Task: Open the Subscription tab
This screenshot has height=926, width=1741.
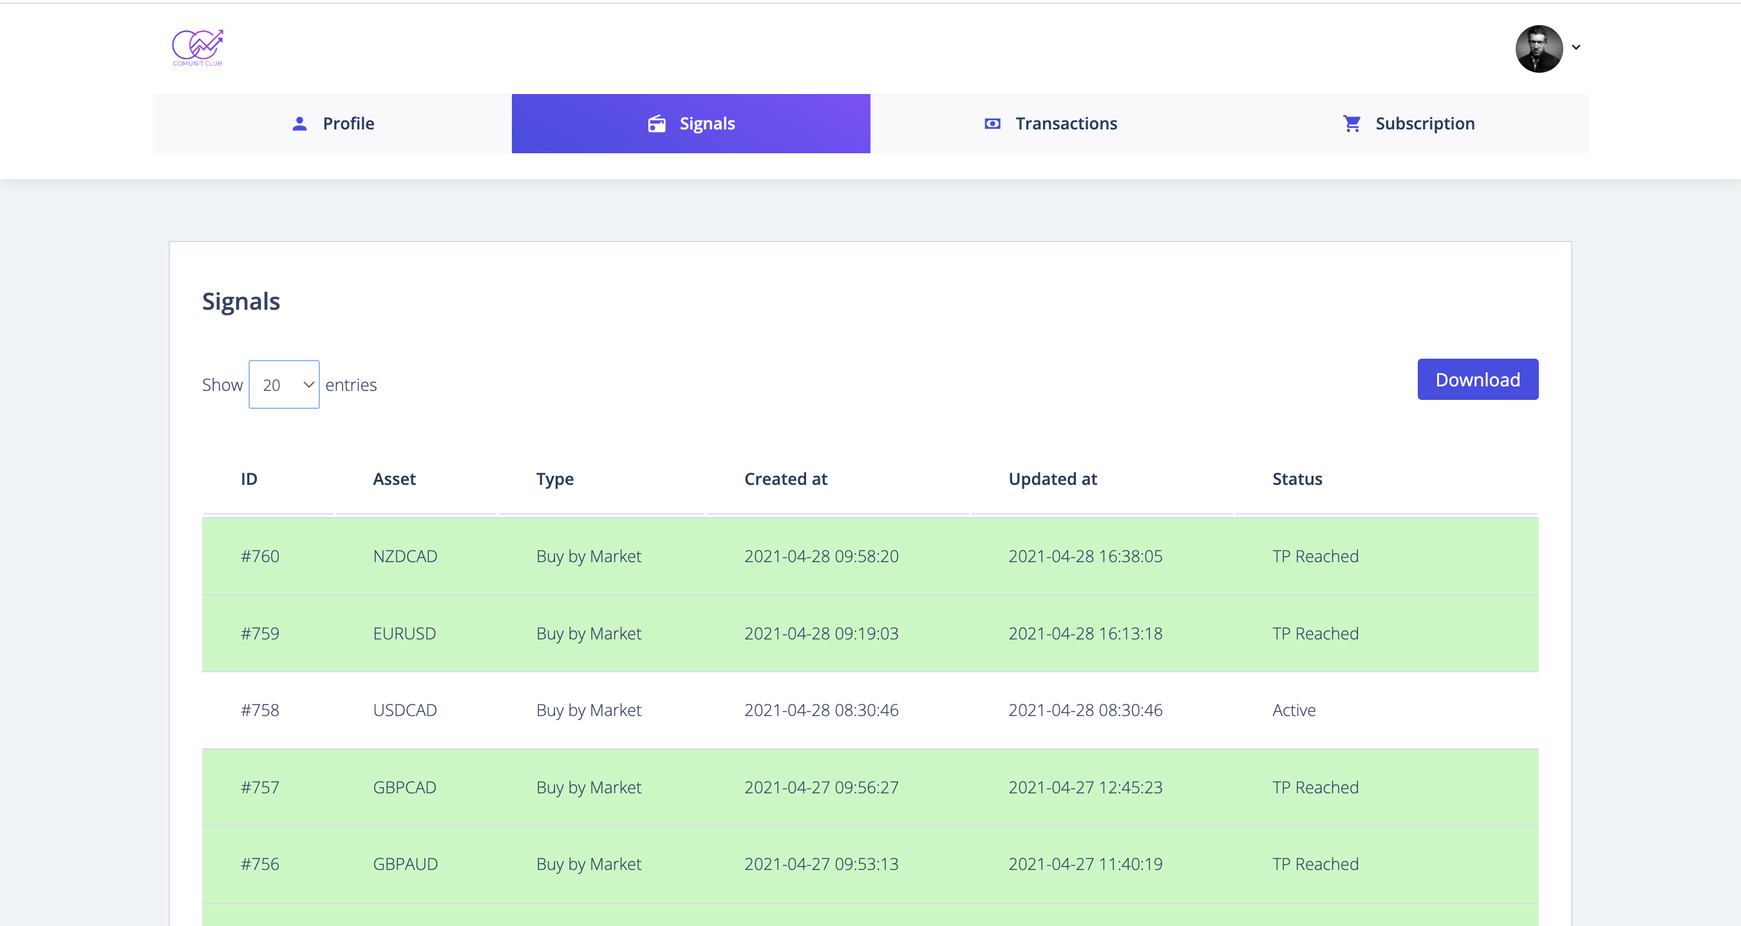Action: [x=1409, y=124]
